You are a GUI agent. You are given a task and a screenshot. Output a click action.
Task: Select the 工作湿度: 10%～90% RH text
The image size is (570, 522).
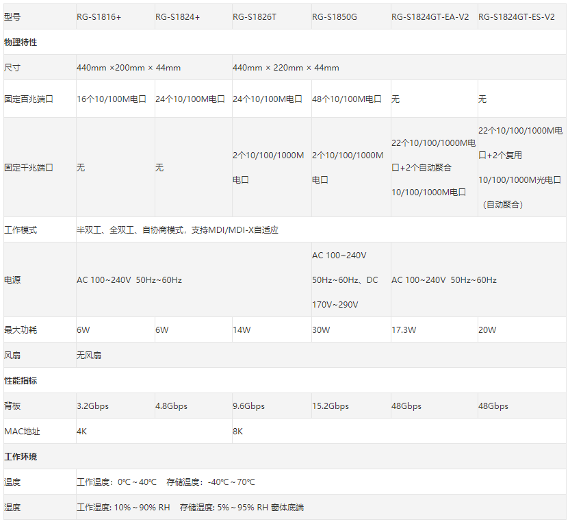[123, 508]
